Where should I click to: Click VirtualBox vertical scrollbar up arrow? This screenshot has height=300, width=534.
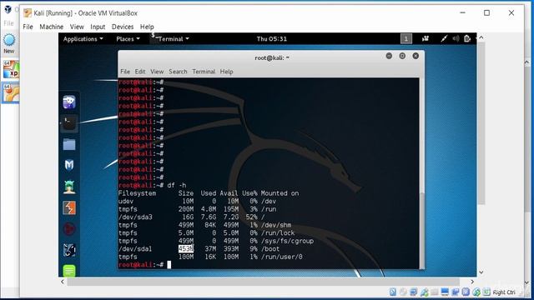click(481, 37)
